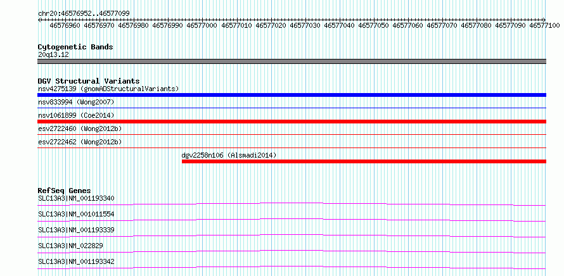Click ruler position 46577080
This screenshot has width=564, height=276.
(x=477, y=25)
